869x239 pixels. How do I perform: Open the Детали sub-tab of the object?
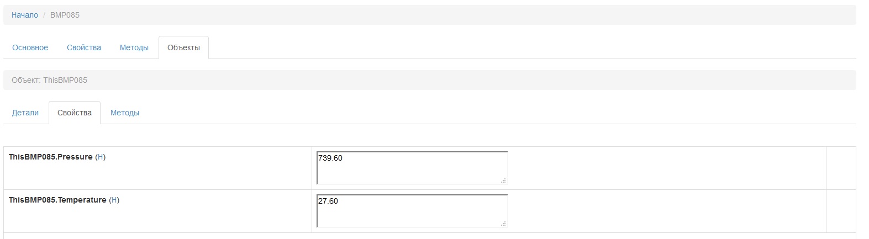[x=25, y=113]
